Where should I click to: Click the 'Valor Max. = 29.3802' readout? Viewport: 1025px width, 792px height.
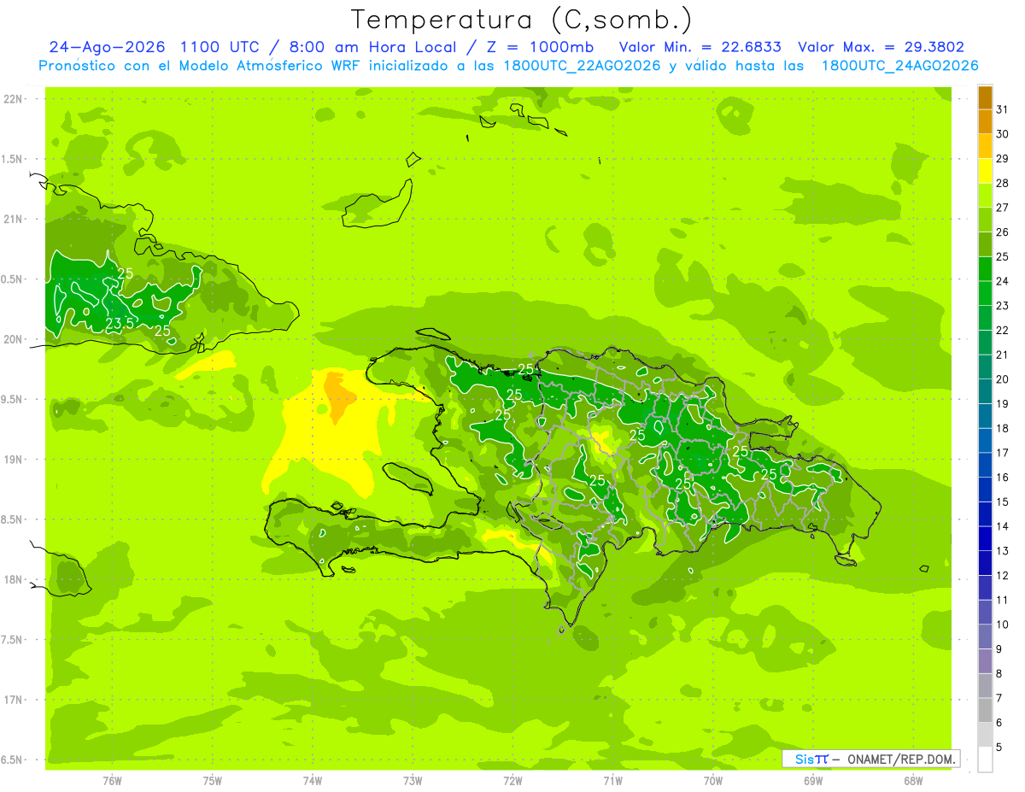881,47
